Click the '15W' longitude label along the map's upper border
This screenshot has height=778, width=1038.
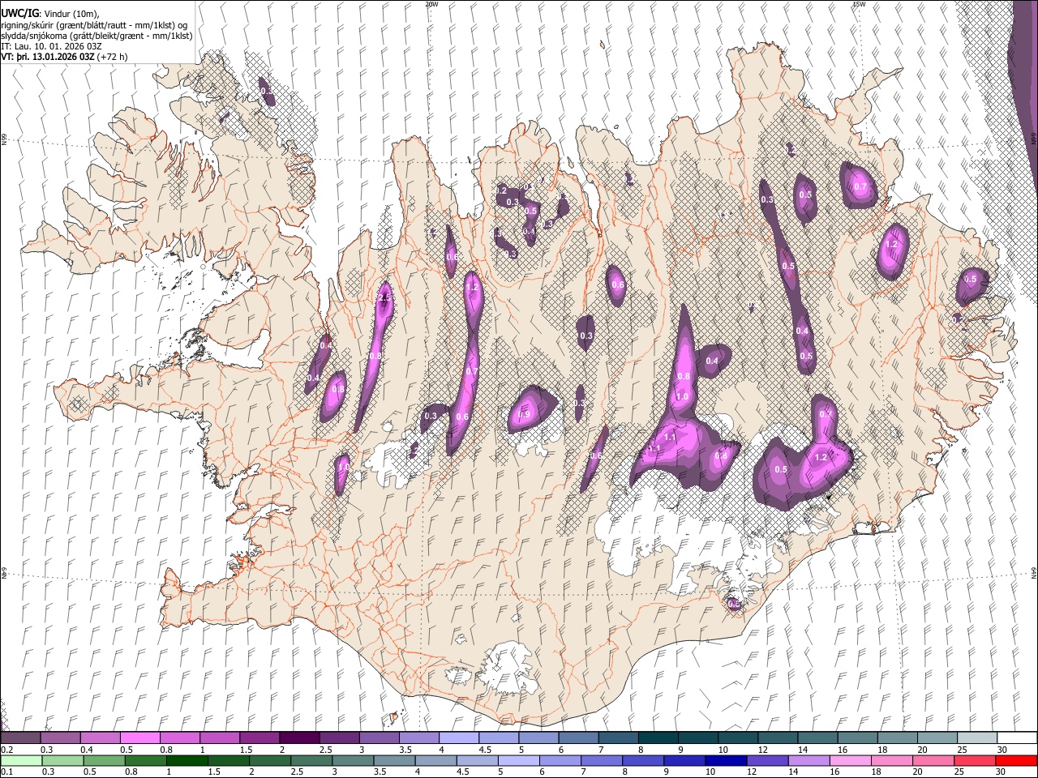(859, 4)
